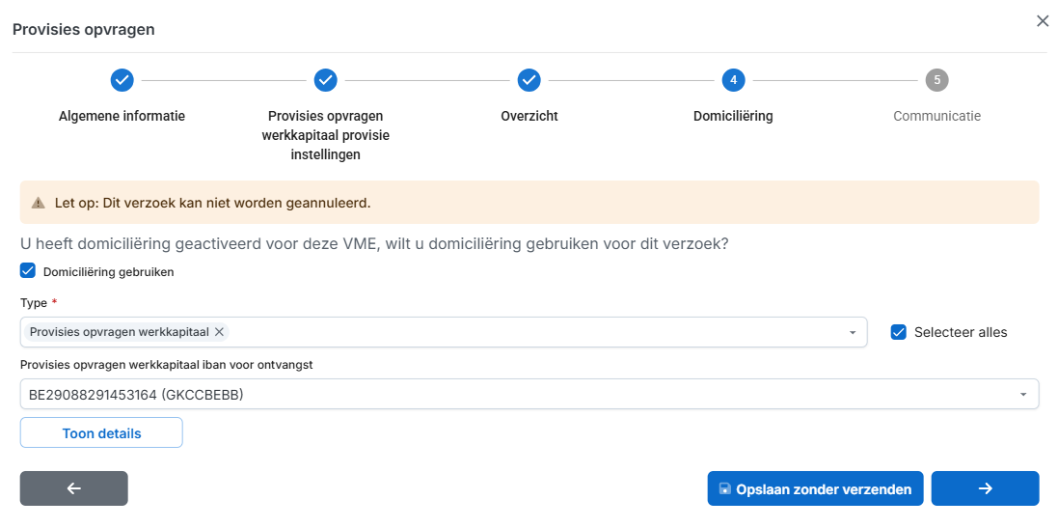Remove the Provisies opvragen werkkapitaal tag

coord(220,332)
